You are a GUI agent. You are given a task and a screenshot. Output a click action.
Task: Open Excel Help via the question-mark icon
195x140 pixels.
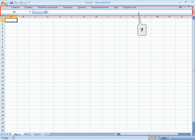(x=180, y=7)
